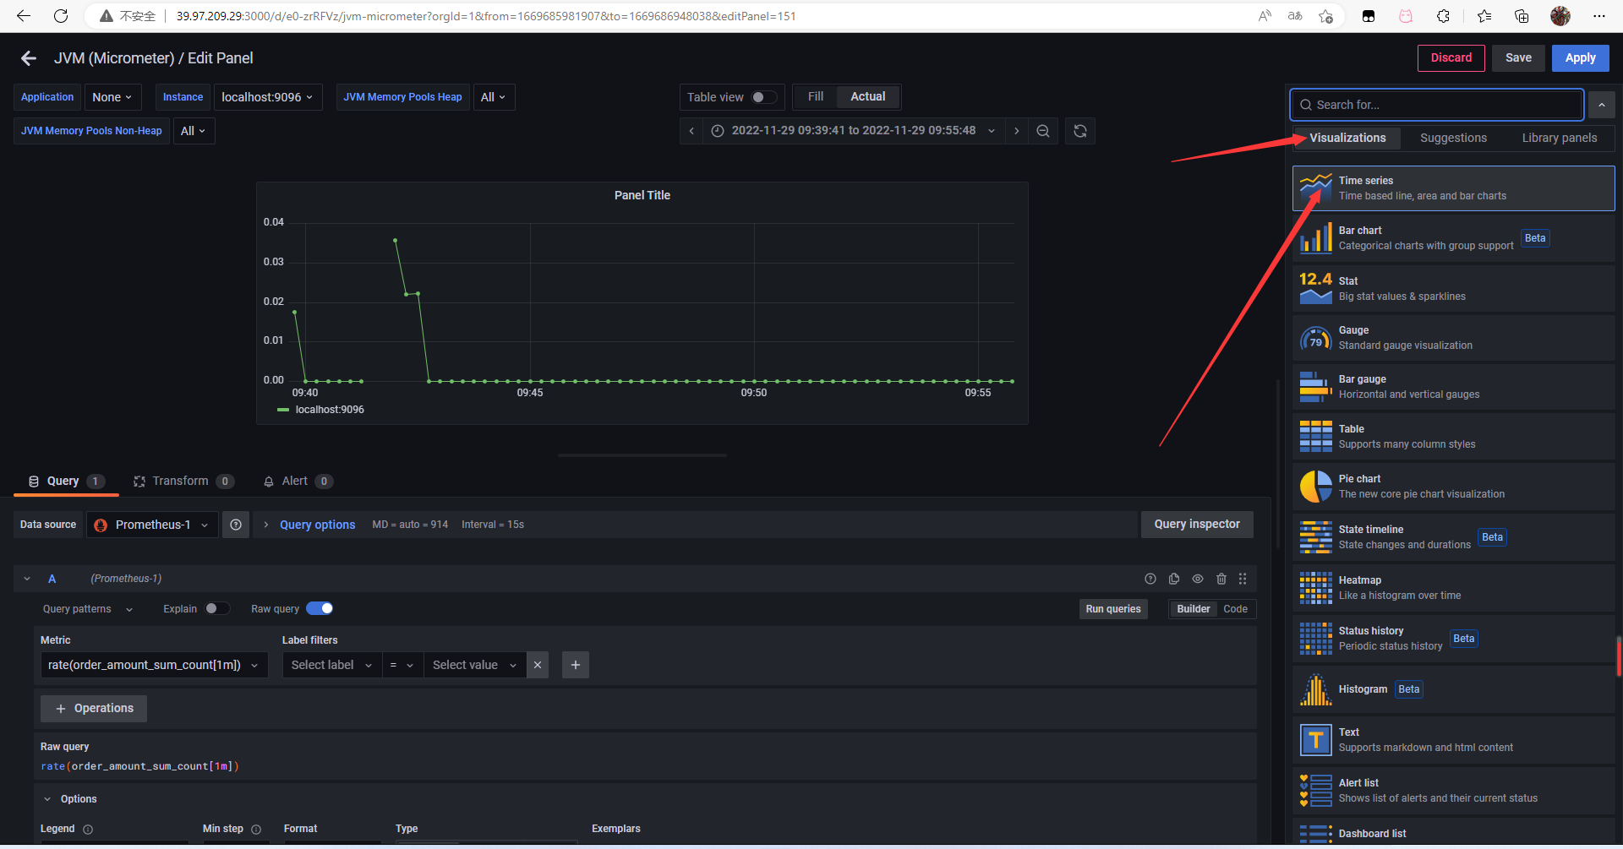Viewport: 1623px width, 849px height.
Task: Select the Table visualization icon
Action: pos(1315,437)
